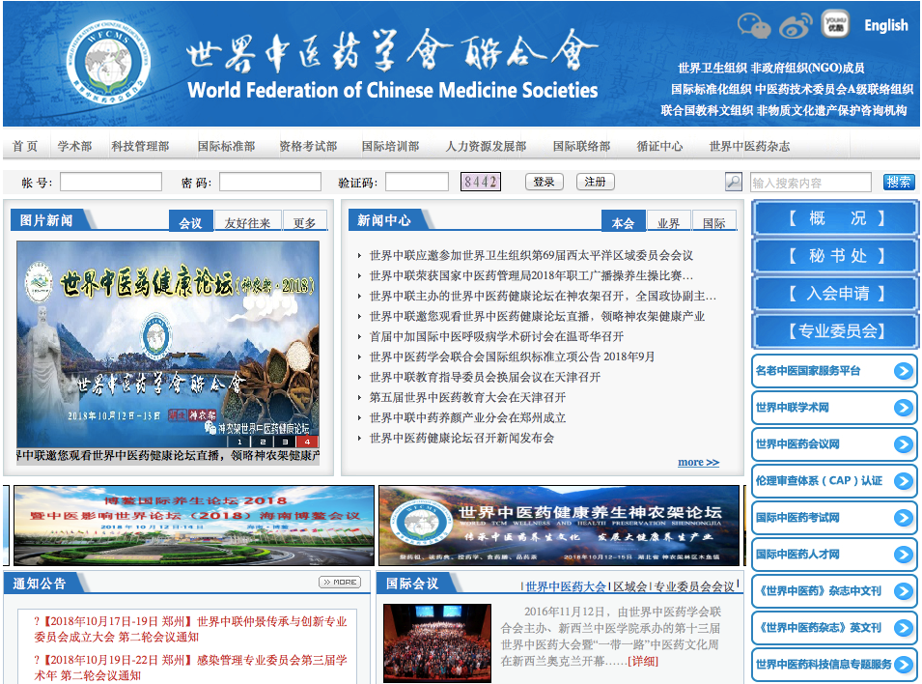Go to 首页 in navigation bar
This screenshot has height=684, width=922.
[25, 146]
